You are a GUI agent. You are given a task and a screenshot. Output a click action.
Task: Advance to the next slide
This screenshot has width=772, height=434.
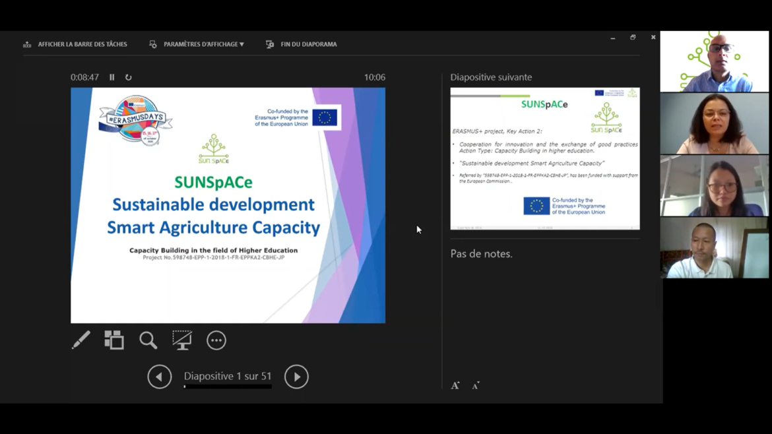tap(296, 377)
